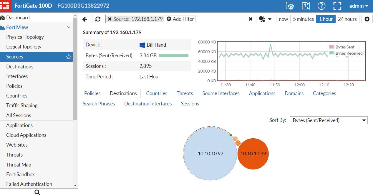This screenshot has width=373, height=195.
Task: Click the 10.10.10.99 orange bubble
Action: pos(253,154)
